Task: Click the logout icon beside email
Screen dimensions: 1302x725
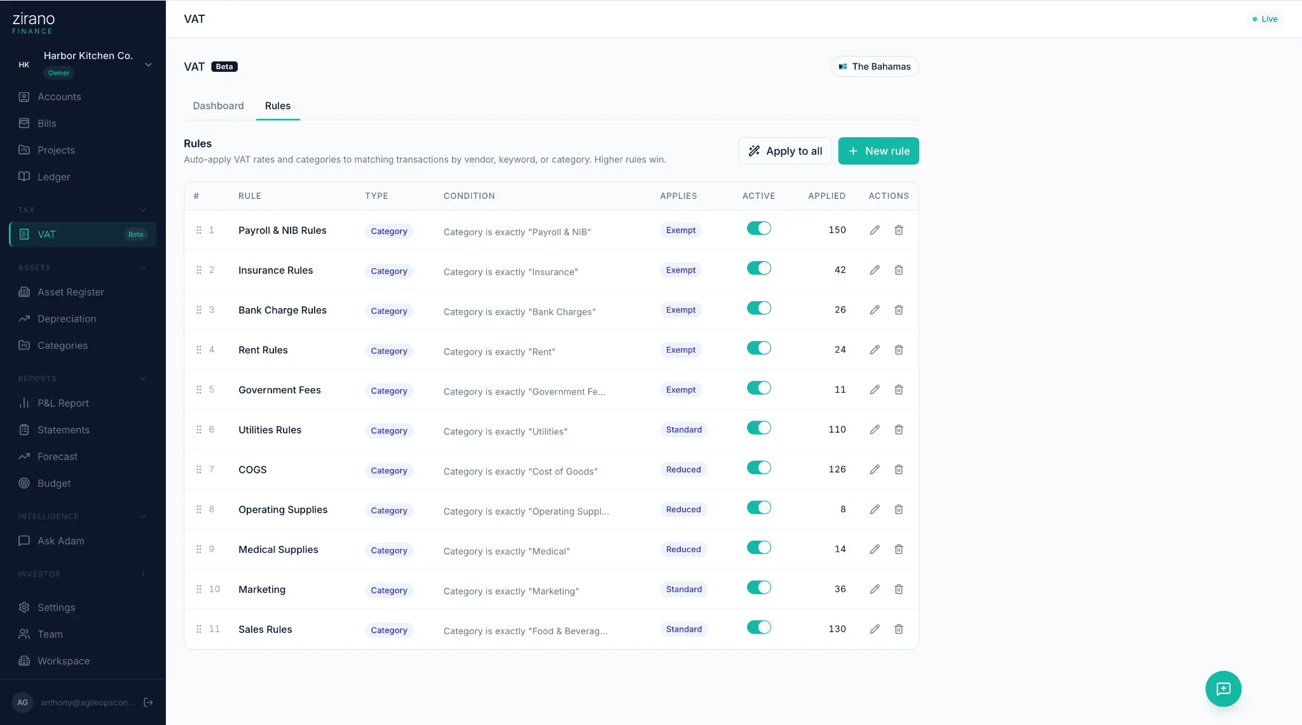Action: pyautogui.click(x=148, y=702)
